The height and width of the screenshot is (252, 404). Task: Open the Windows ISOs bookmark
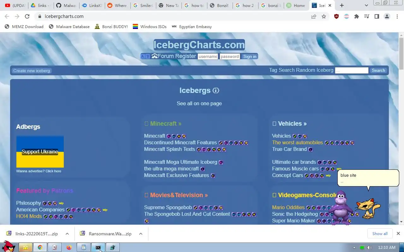pyautogui.click(x=150, y=27)
